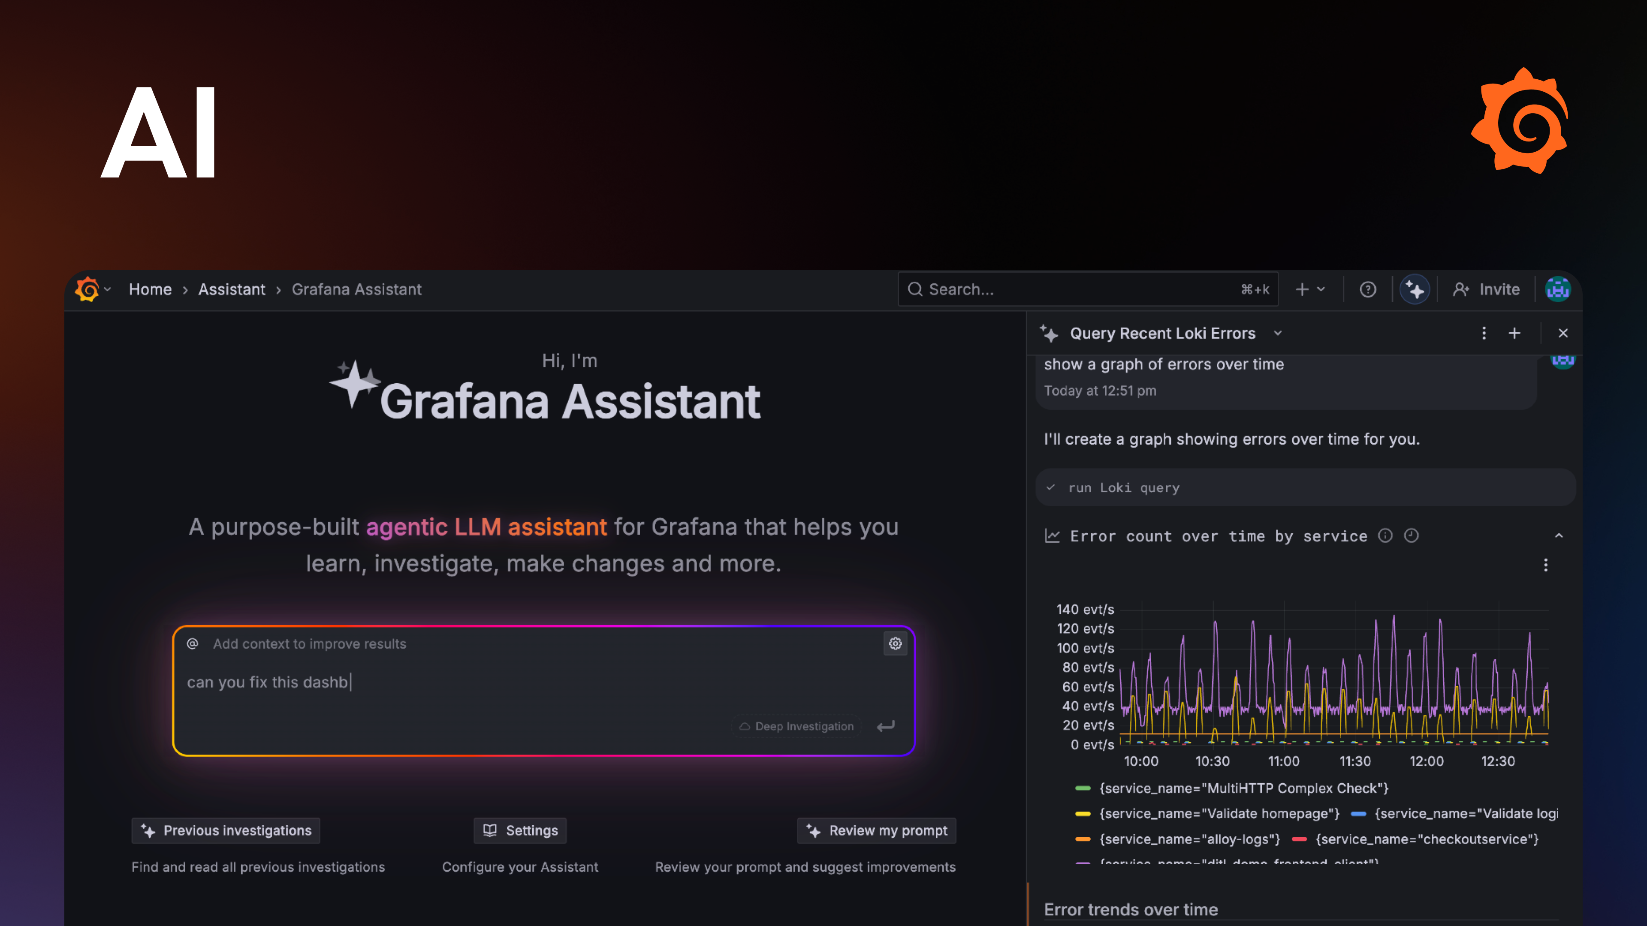Toggle Deep Investigation mode
Image resolution: width=1647 pixels, height=926 pixels.
796,726
